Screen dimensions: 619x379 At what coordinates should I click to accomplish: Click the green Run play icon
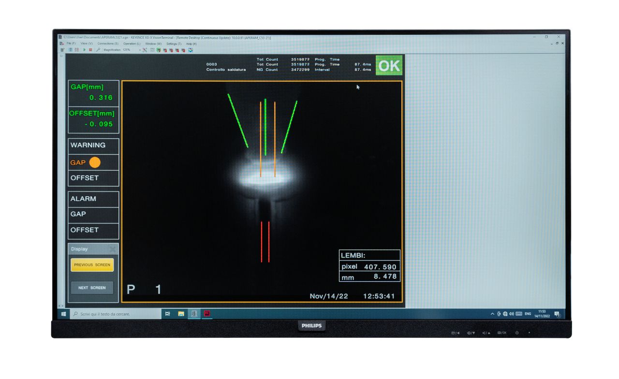[85, 50]
